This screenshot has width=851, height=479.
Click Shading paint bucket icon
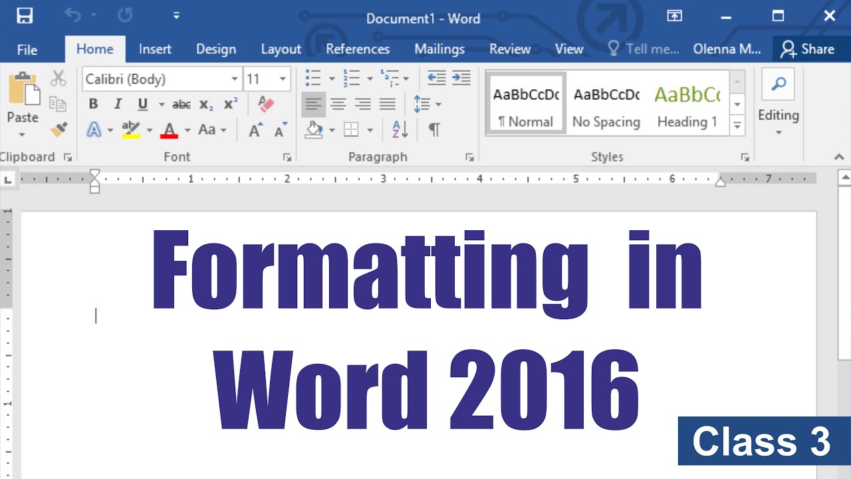(314, 129)
